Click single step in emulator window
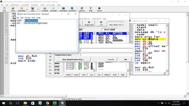This screenshot has height=106, width=189. (x=89, y=23)
